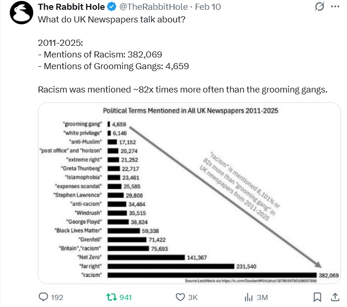View post analytics bar chart icon

tap(248, 297)
